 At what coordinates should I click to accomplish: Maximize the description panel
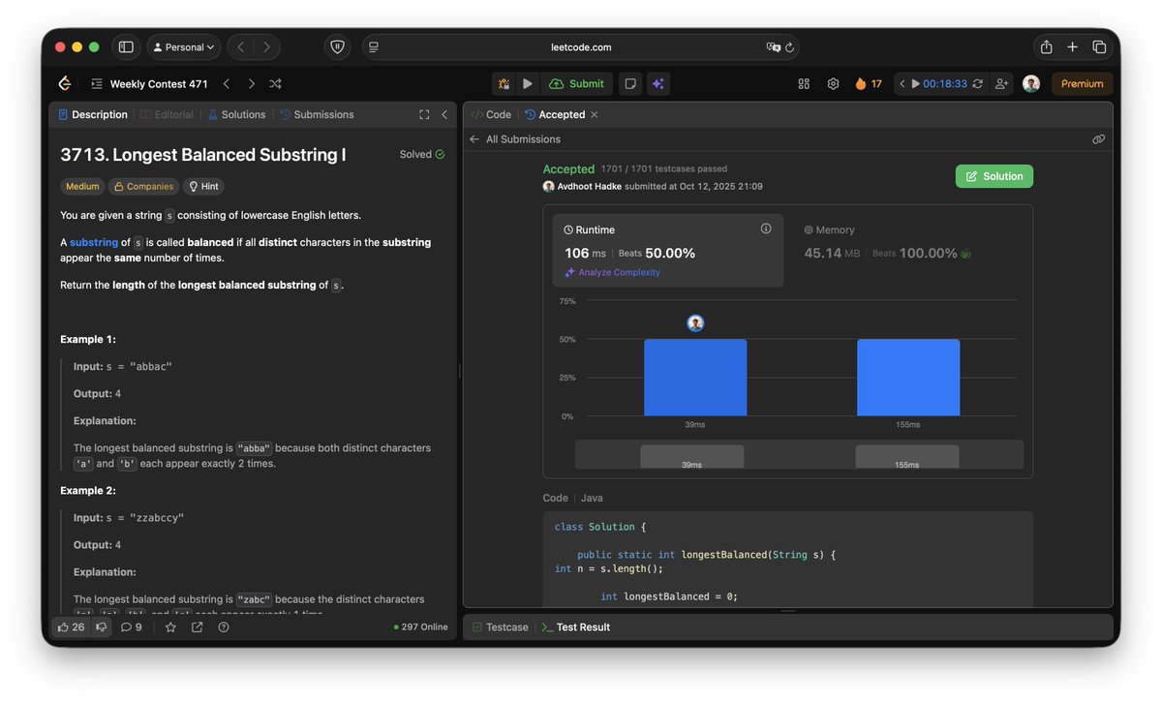tap(424, 114)
